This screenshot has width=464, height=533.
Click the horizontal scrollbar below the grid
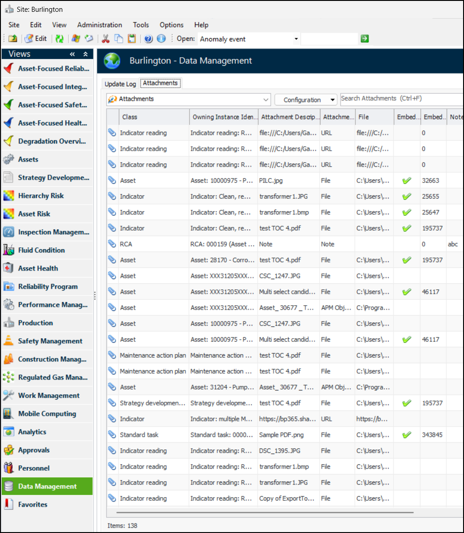pyautogui.click(x=264, y=512)
